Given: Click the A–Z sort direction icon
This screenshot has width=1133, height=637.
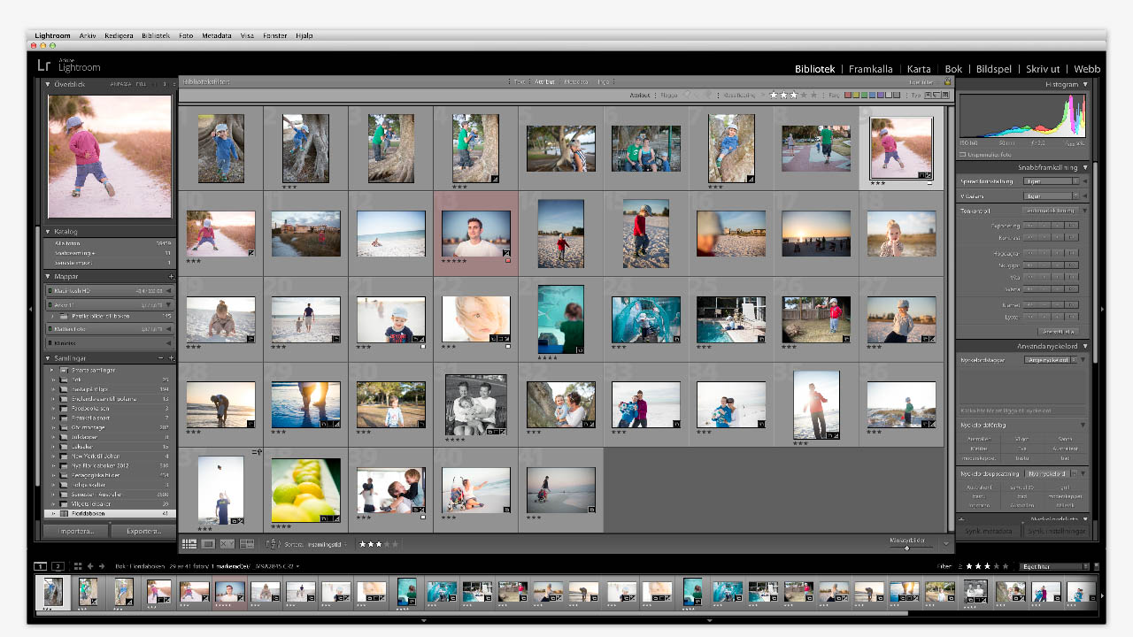Looking at the screenshot, I should click(274, 544).
